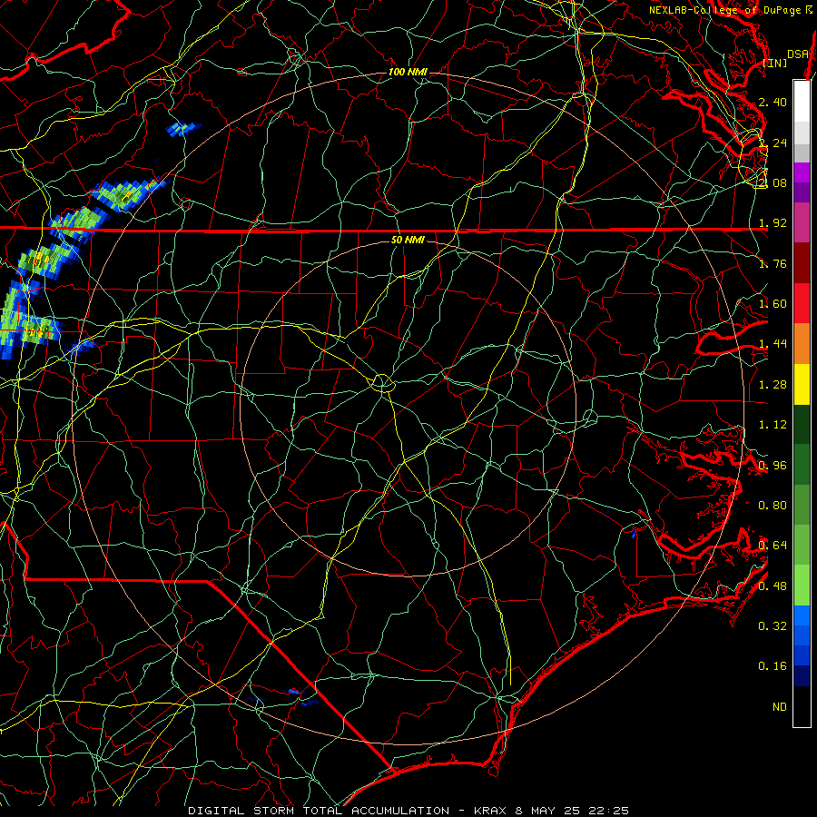Click the navy swatch above ND
The height and width of the screenshot is (817, 817).
[x=802, y=675]
